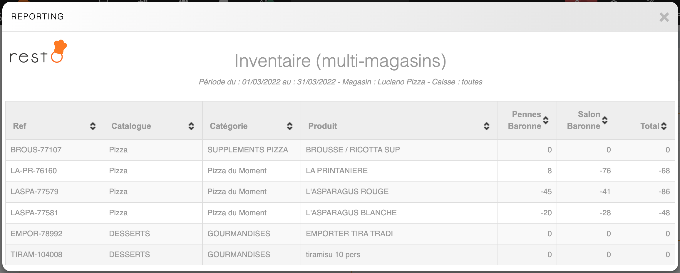Select the TIRAM-104008 reference cell
Viewport: 680px width, 273px height.
pos(36,254)
